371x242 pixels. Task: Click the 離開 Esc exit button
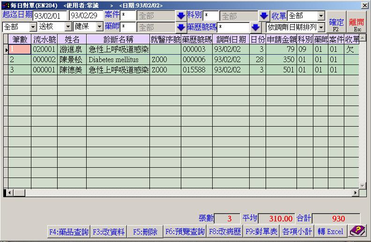point(357,24)
